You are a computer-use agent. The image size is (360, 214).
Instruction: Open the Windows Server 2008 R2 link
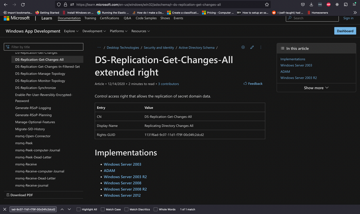click(125, 189)
